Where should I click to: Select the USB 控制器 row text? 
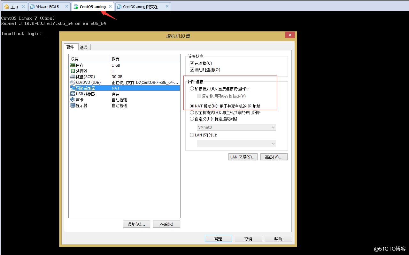coord(86,94)
